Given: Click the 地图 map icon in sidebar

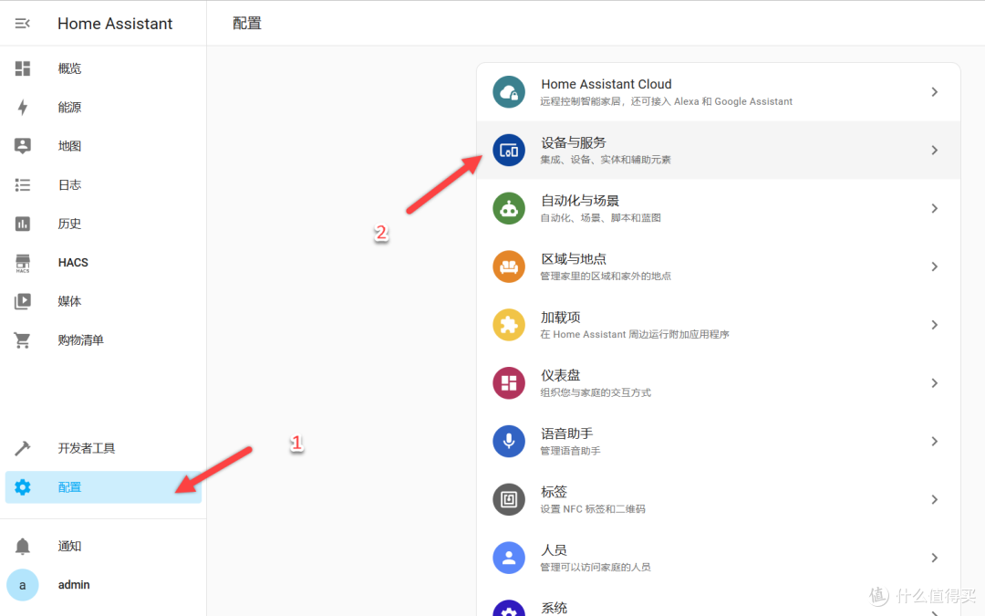Looking at the screenshot, I should click(x=23, y=146).
